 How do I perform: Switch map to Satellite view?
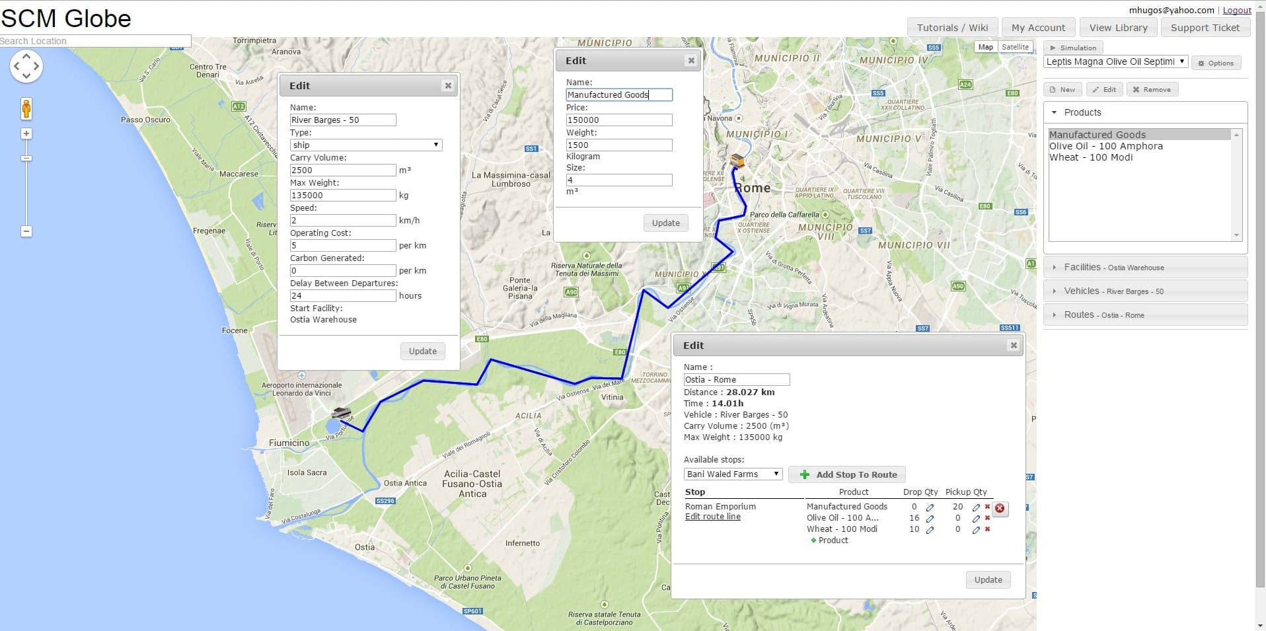(x=1015, y=47)
